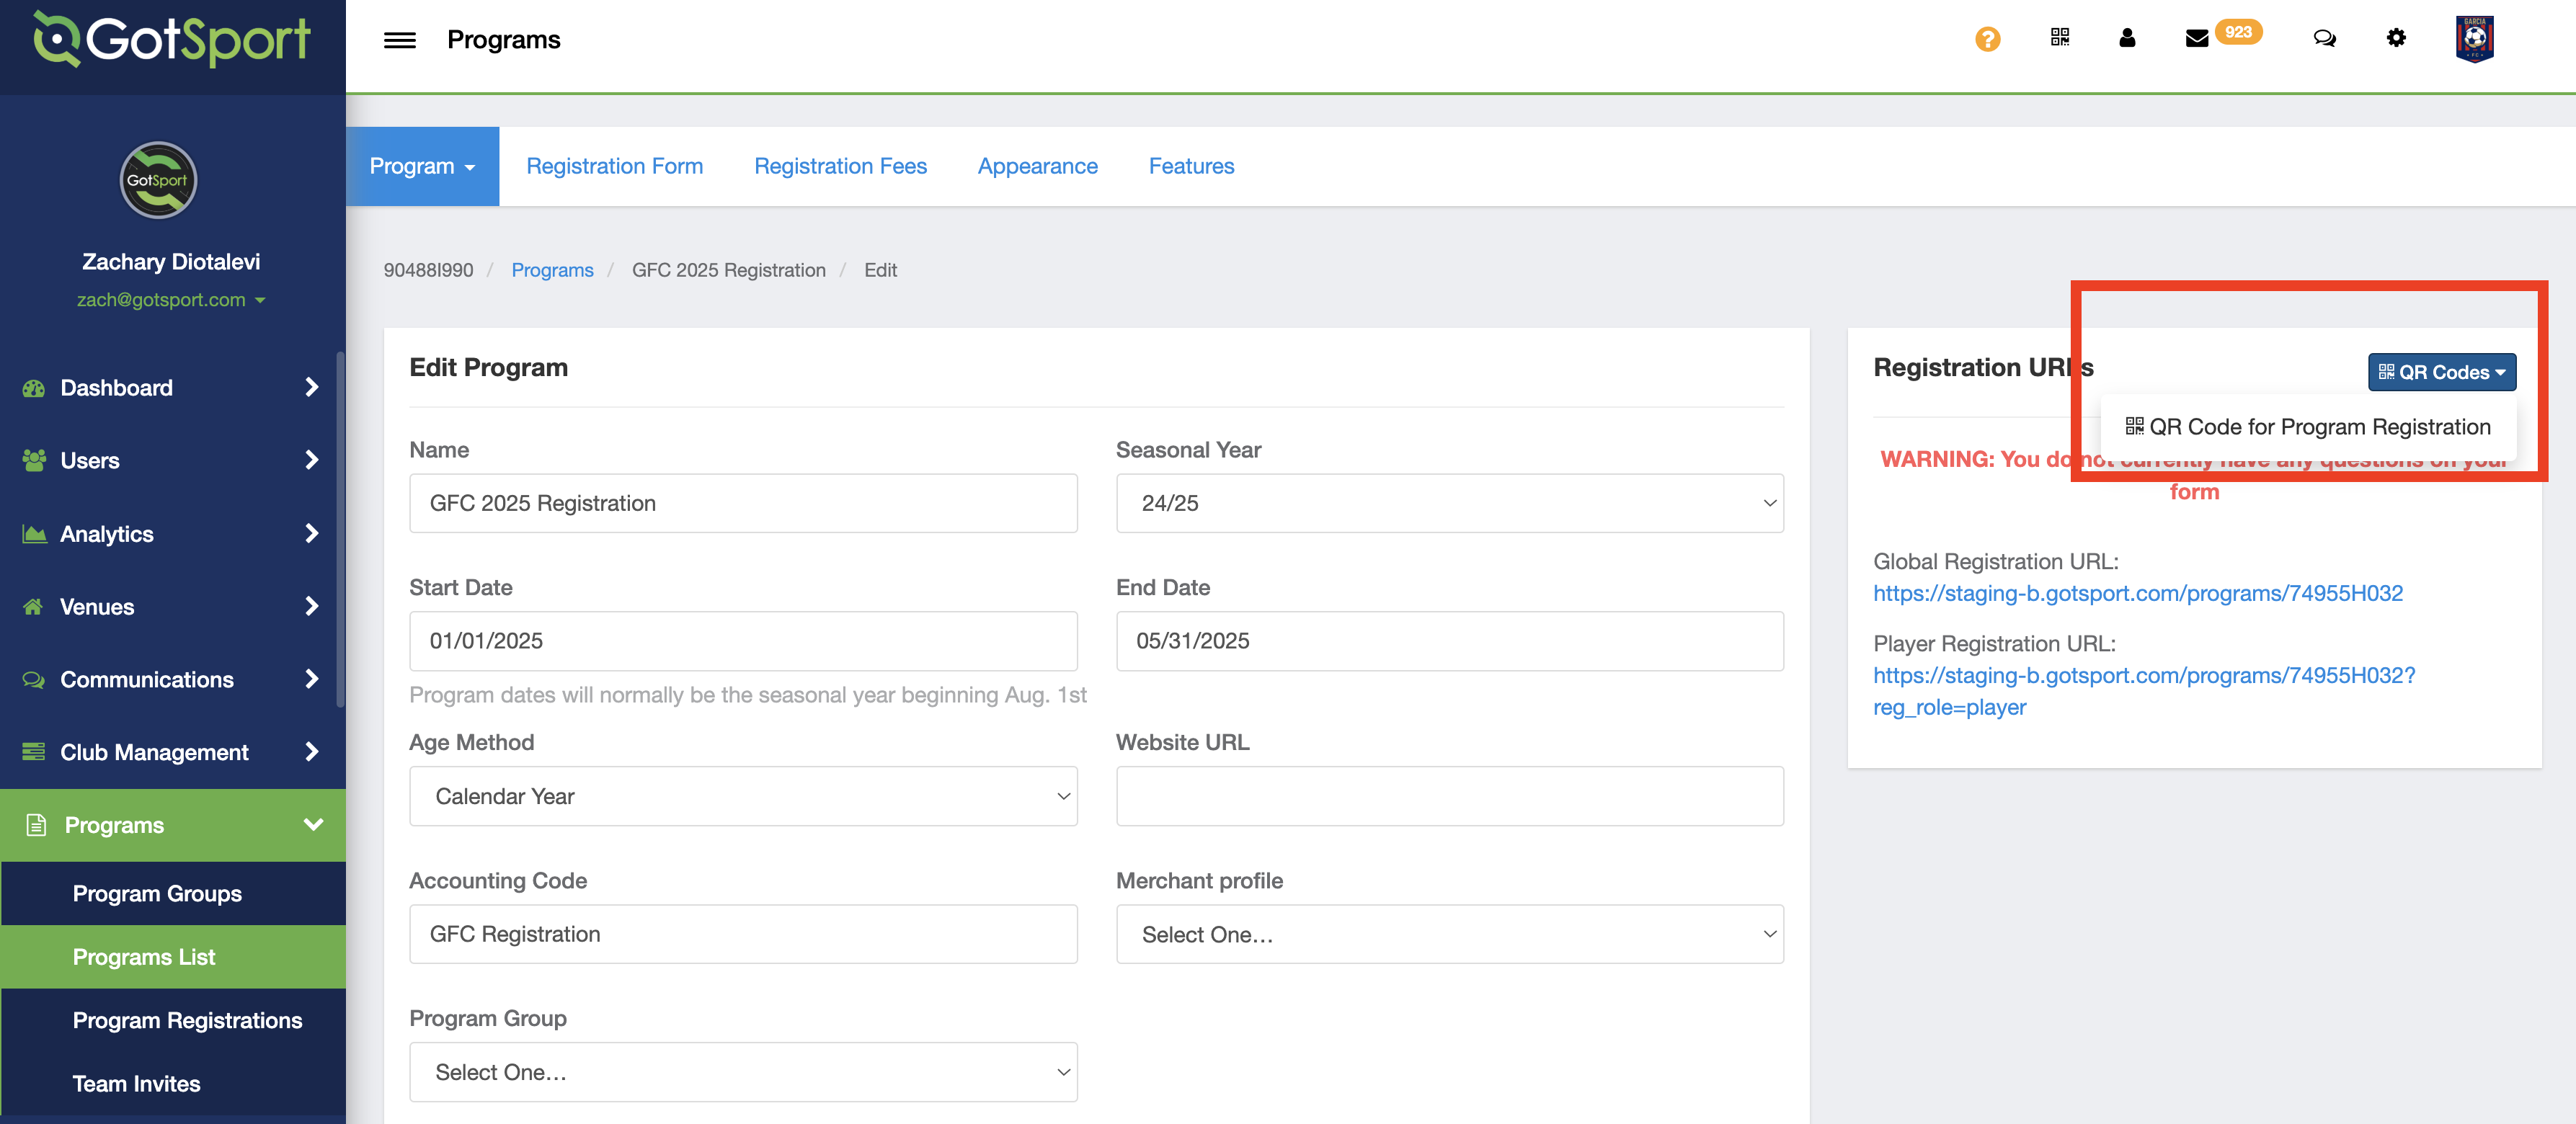
Task: Collapse the Programs sidebar section chevron
Action: click(313, 825)
